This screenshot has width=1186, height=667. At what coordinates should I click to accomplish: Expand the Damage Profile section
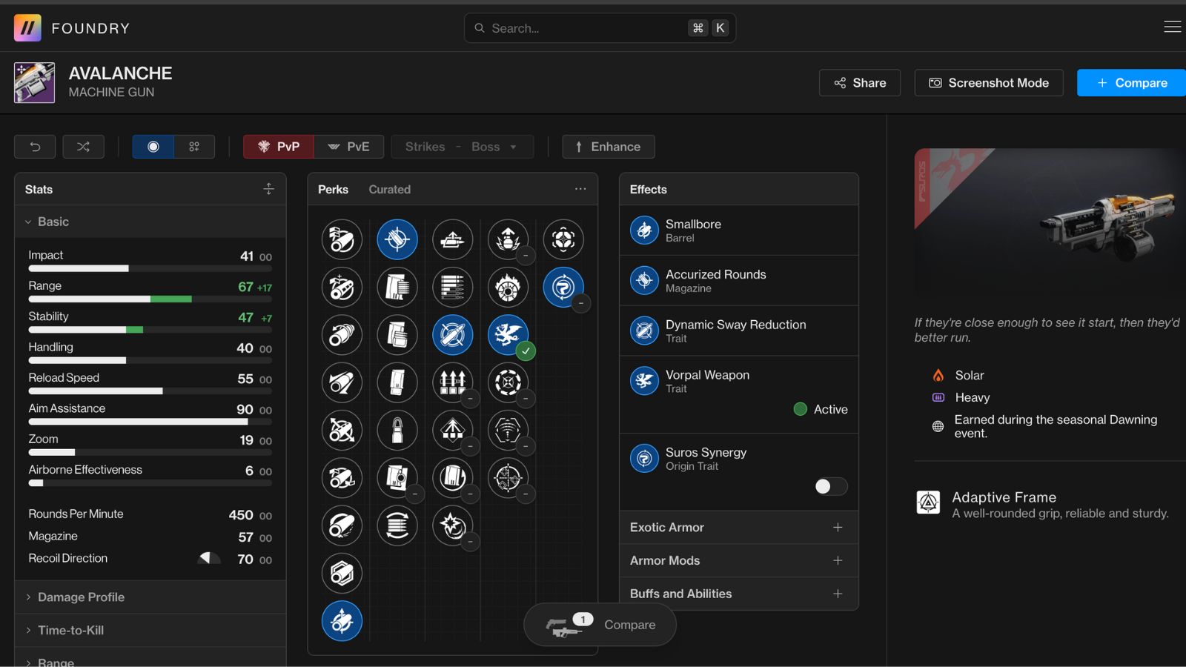(81, 597)
